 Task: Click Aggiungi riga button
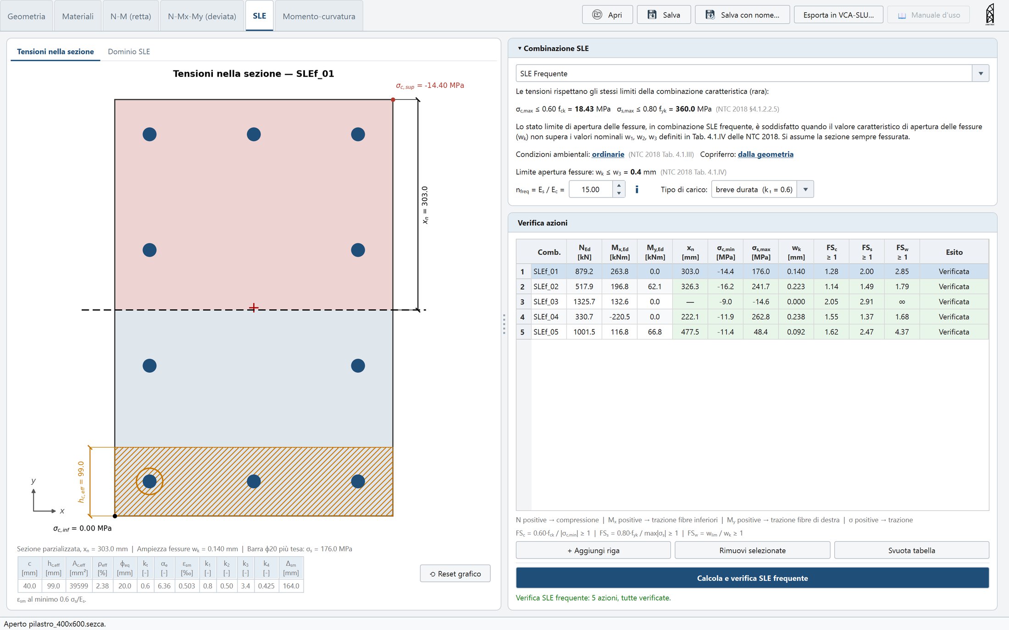(x=593, y=550)
